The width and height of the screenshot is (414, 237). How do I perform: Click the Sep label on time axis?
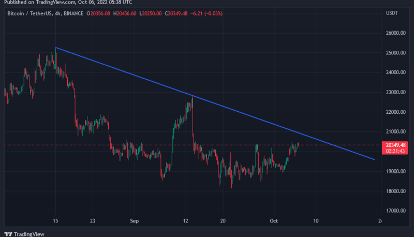click(x=134, y=221)
